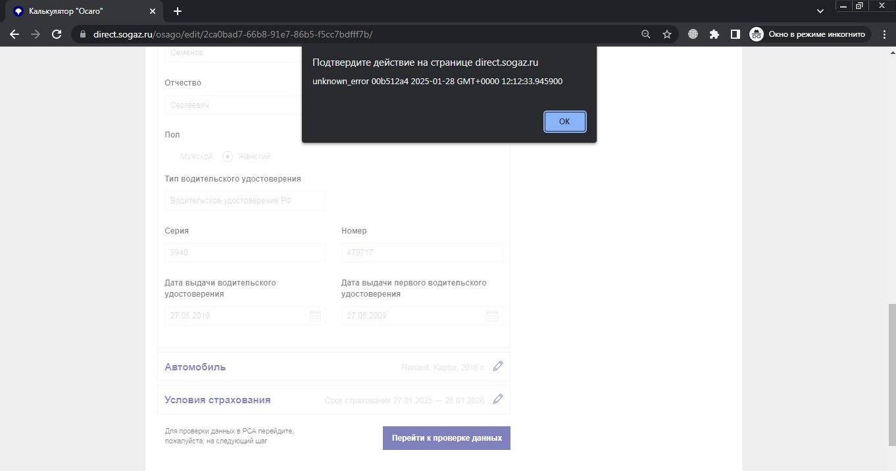Viewport: 896px width, 471px height.
Task: Go back in browser
Action: pos(14,34)
